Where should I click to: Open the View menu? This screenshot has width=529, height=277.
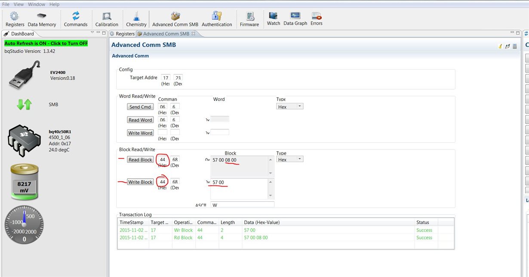tap(19, 4)
